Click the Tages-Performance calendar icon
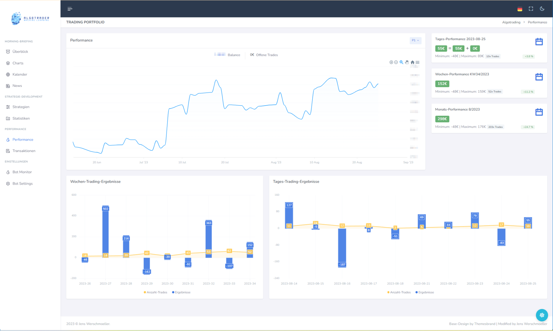553x331 pixels. tap(539, 41)
